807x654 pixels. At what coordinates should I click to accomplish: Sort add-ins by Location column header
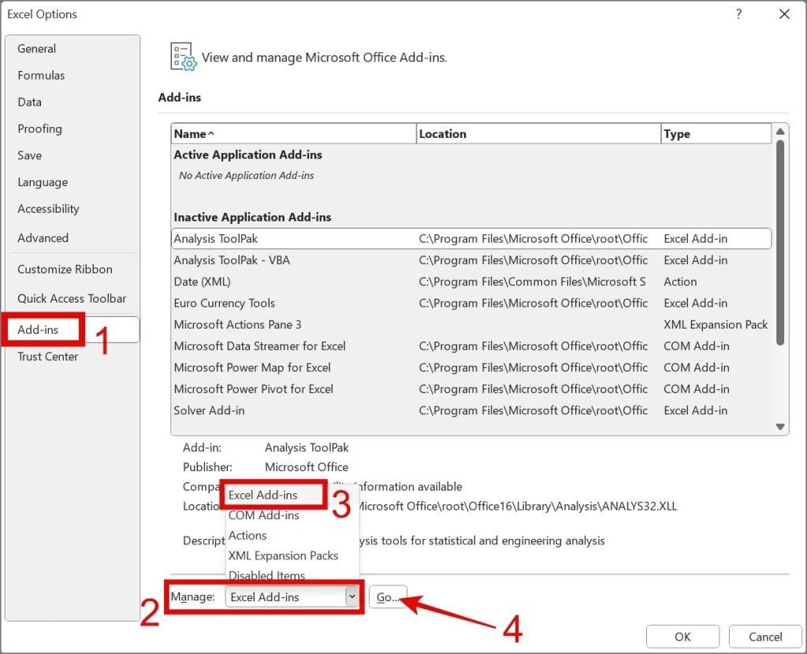538,134
